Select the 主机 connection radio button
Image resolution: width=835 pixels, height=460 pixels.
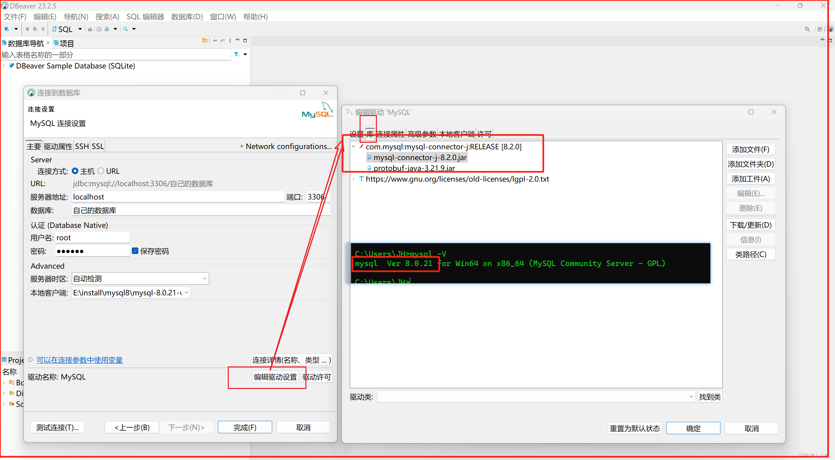point(75,171)
